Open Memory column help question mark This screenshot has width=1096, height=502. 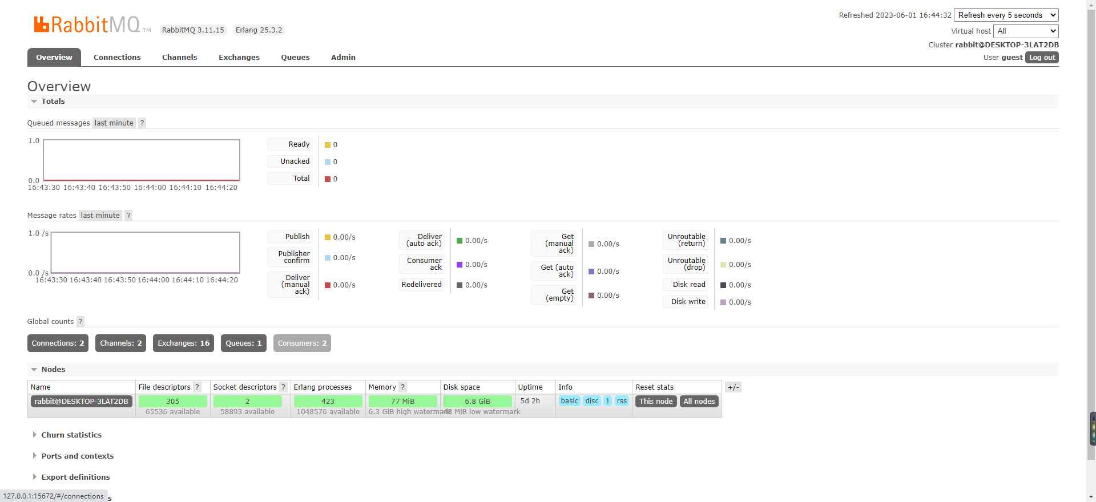click(x=403, y=387)
